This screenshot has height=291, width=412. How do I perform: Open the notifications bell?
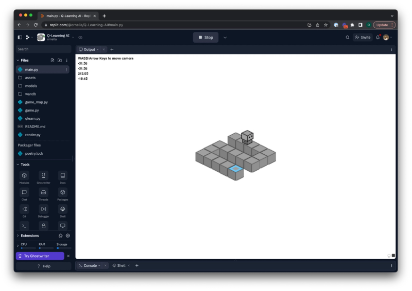(x=378, y=37)
